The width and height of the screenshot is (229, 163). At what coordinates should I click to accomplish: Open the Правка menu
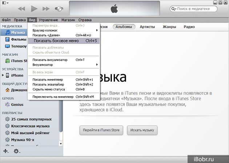pyautogui.click(x=20, y=20)
